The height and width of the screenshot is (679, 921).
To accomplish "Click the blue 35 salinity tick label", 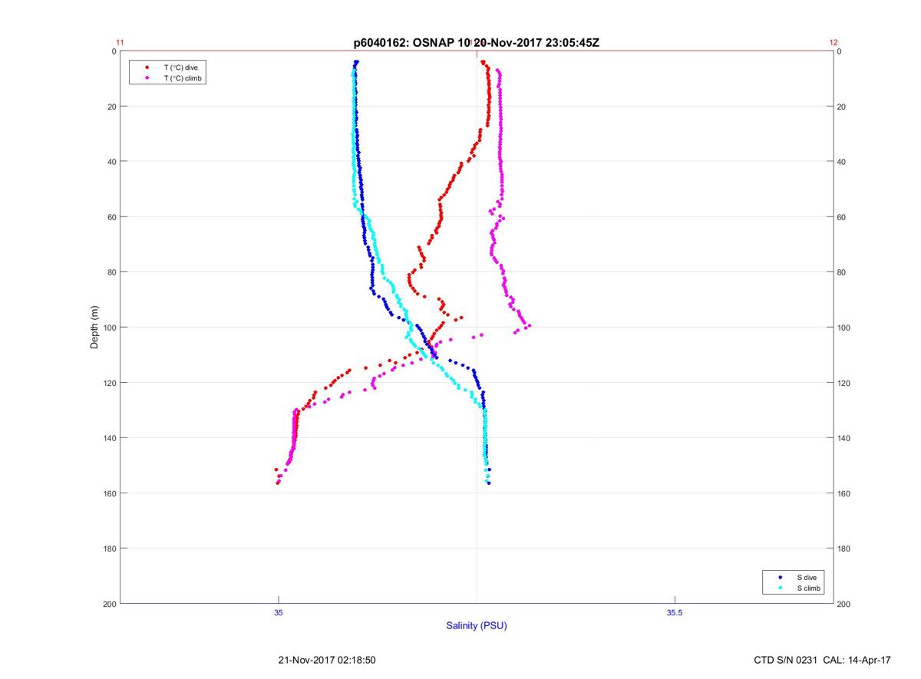I will point(279,611).
